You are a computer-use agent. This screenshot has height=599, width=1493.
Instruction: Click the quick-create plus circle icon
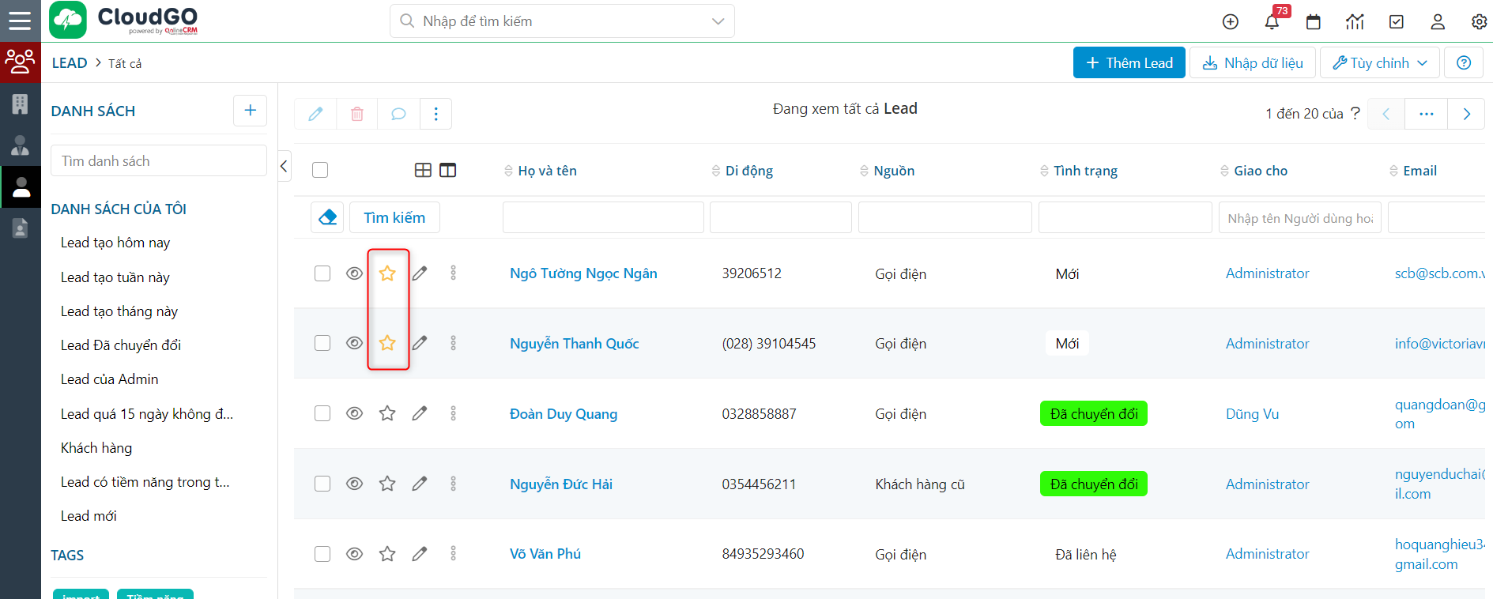(1230, 22)
